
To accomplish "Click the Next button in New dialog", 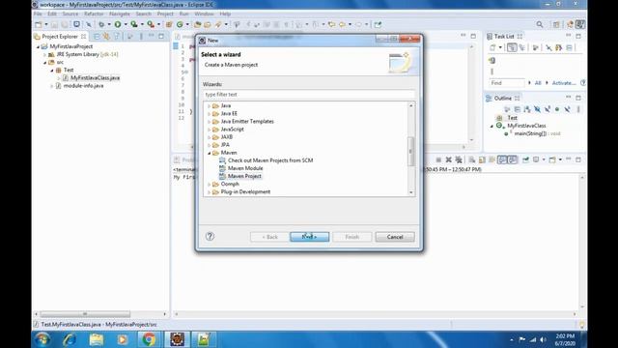I will 309,237.
